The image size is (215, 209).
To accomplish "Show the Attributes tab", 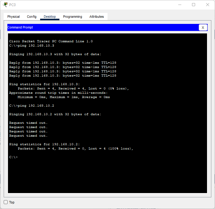I will pyautogui.click(x=96, y=17).
